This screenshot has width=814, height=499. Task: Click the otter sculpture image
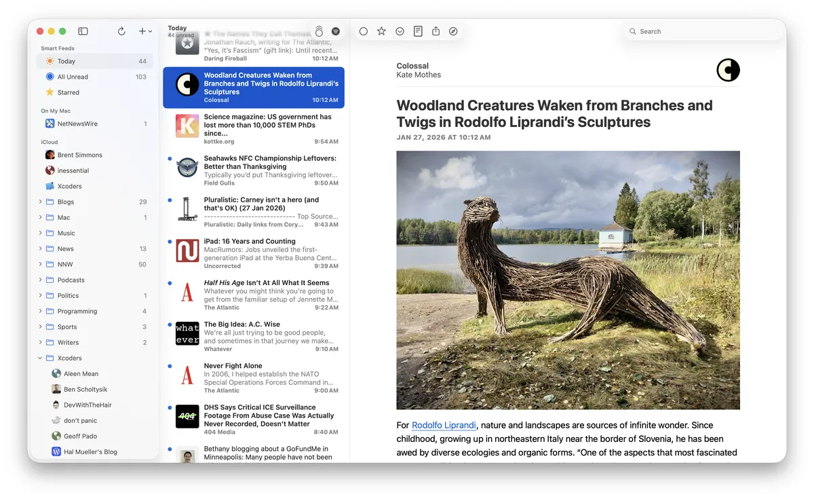click(568, 280)
